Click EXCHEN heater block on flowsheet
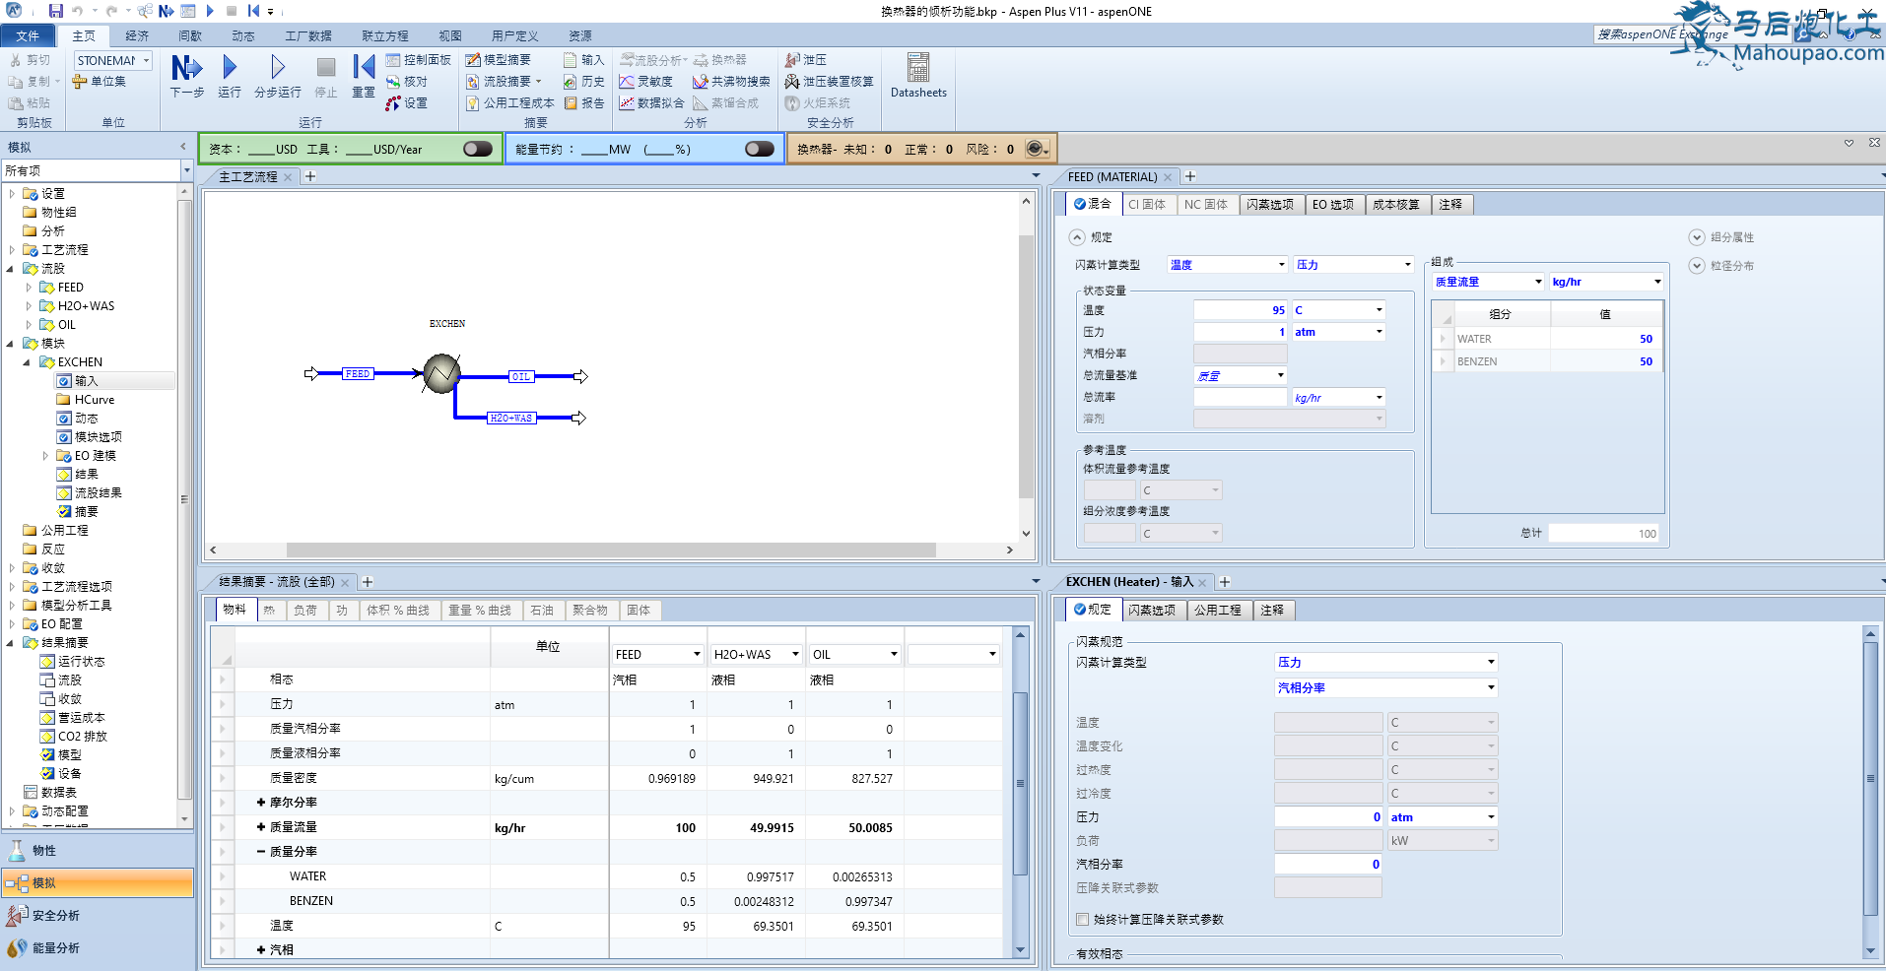1886x971 pixels. [x=441, y=373]
